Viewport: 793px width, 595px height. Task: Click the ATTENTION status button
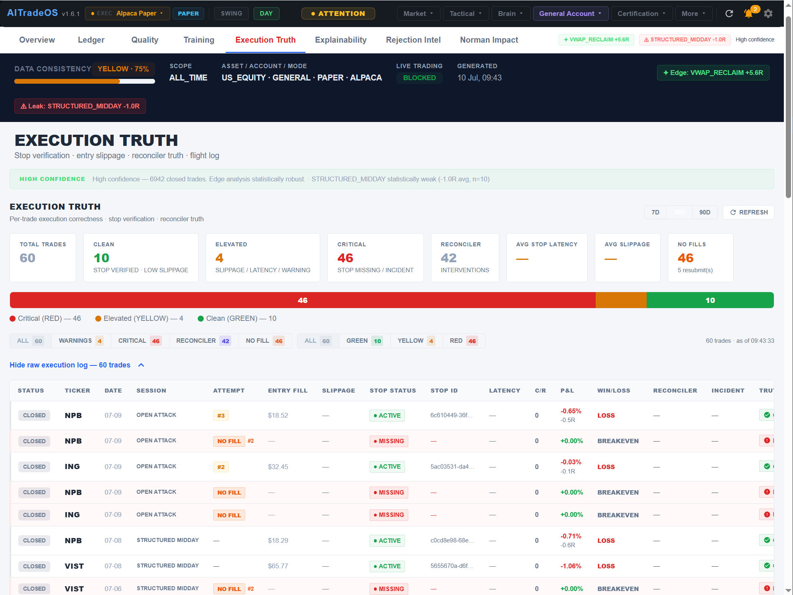(338, 14)
